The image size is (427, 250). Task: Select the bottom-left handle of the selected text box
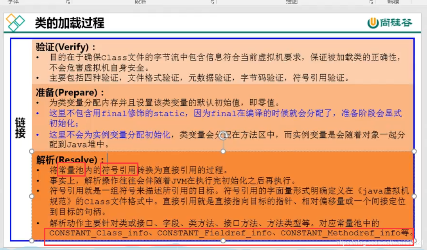(x=32, y=241)
